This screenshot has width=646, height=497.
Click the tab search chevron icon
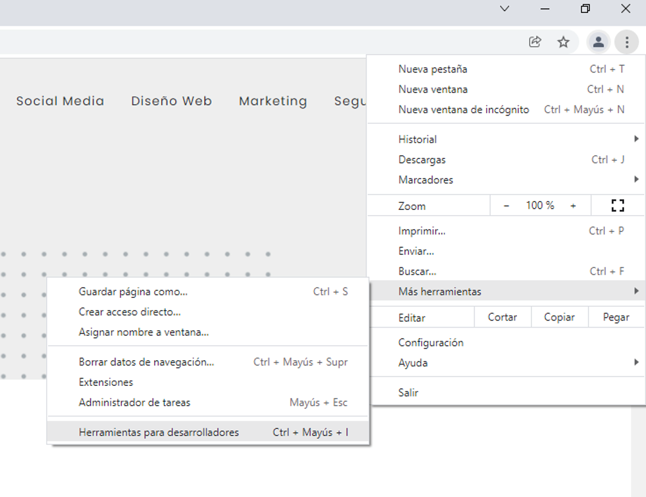[505, 9]
